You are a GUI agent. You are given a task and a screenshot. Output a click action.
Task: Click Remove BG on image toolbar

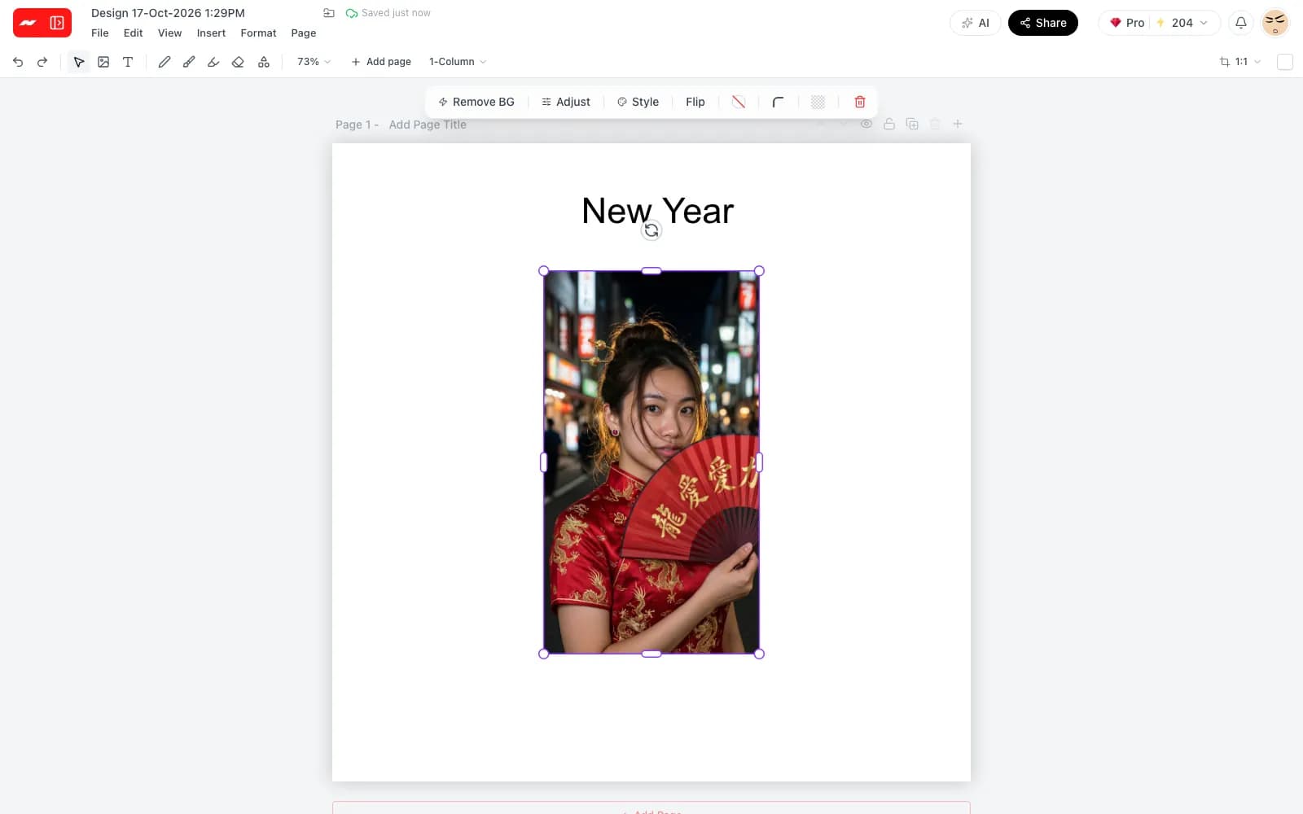click(x=476, y=102)
